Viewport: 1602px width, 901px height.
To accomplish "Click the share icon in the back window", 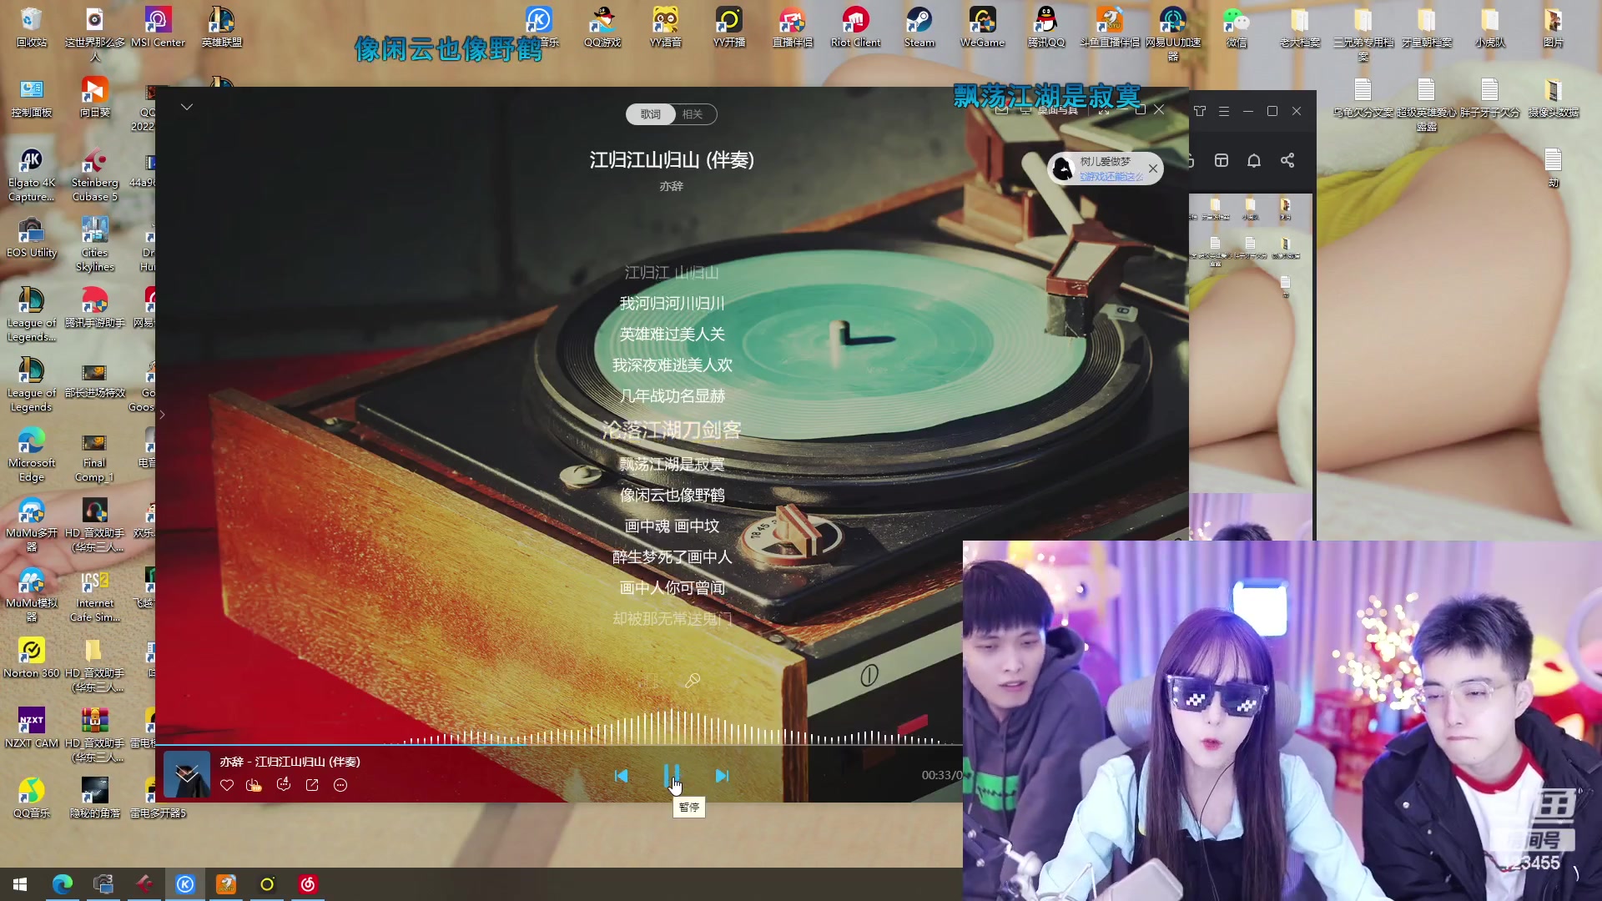I will click(x=1287, y=160).
